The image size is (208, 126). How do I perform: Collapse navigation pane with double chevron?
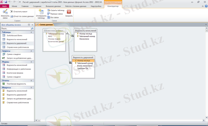click(32, 25)
